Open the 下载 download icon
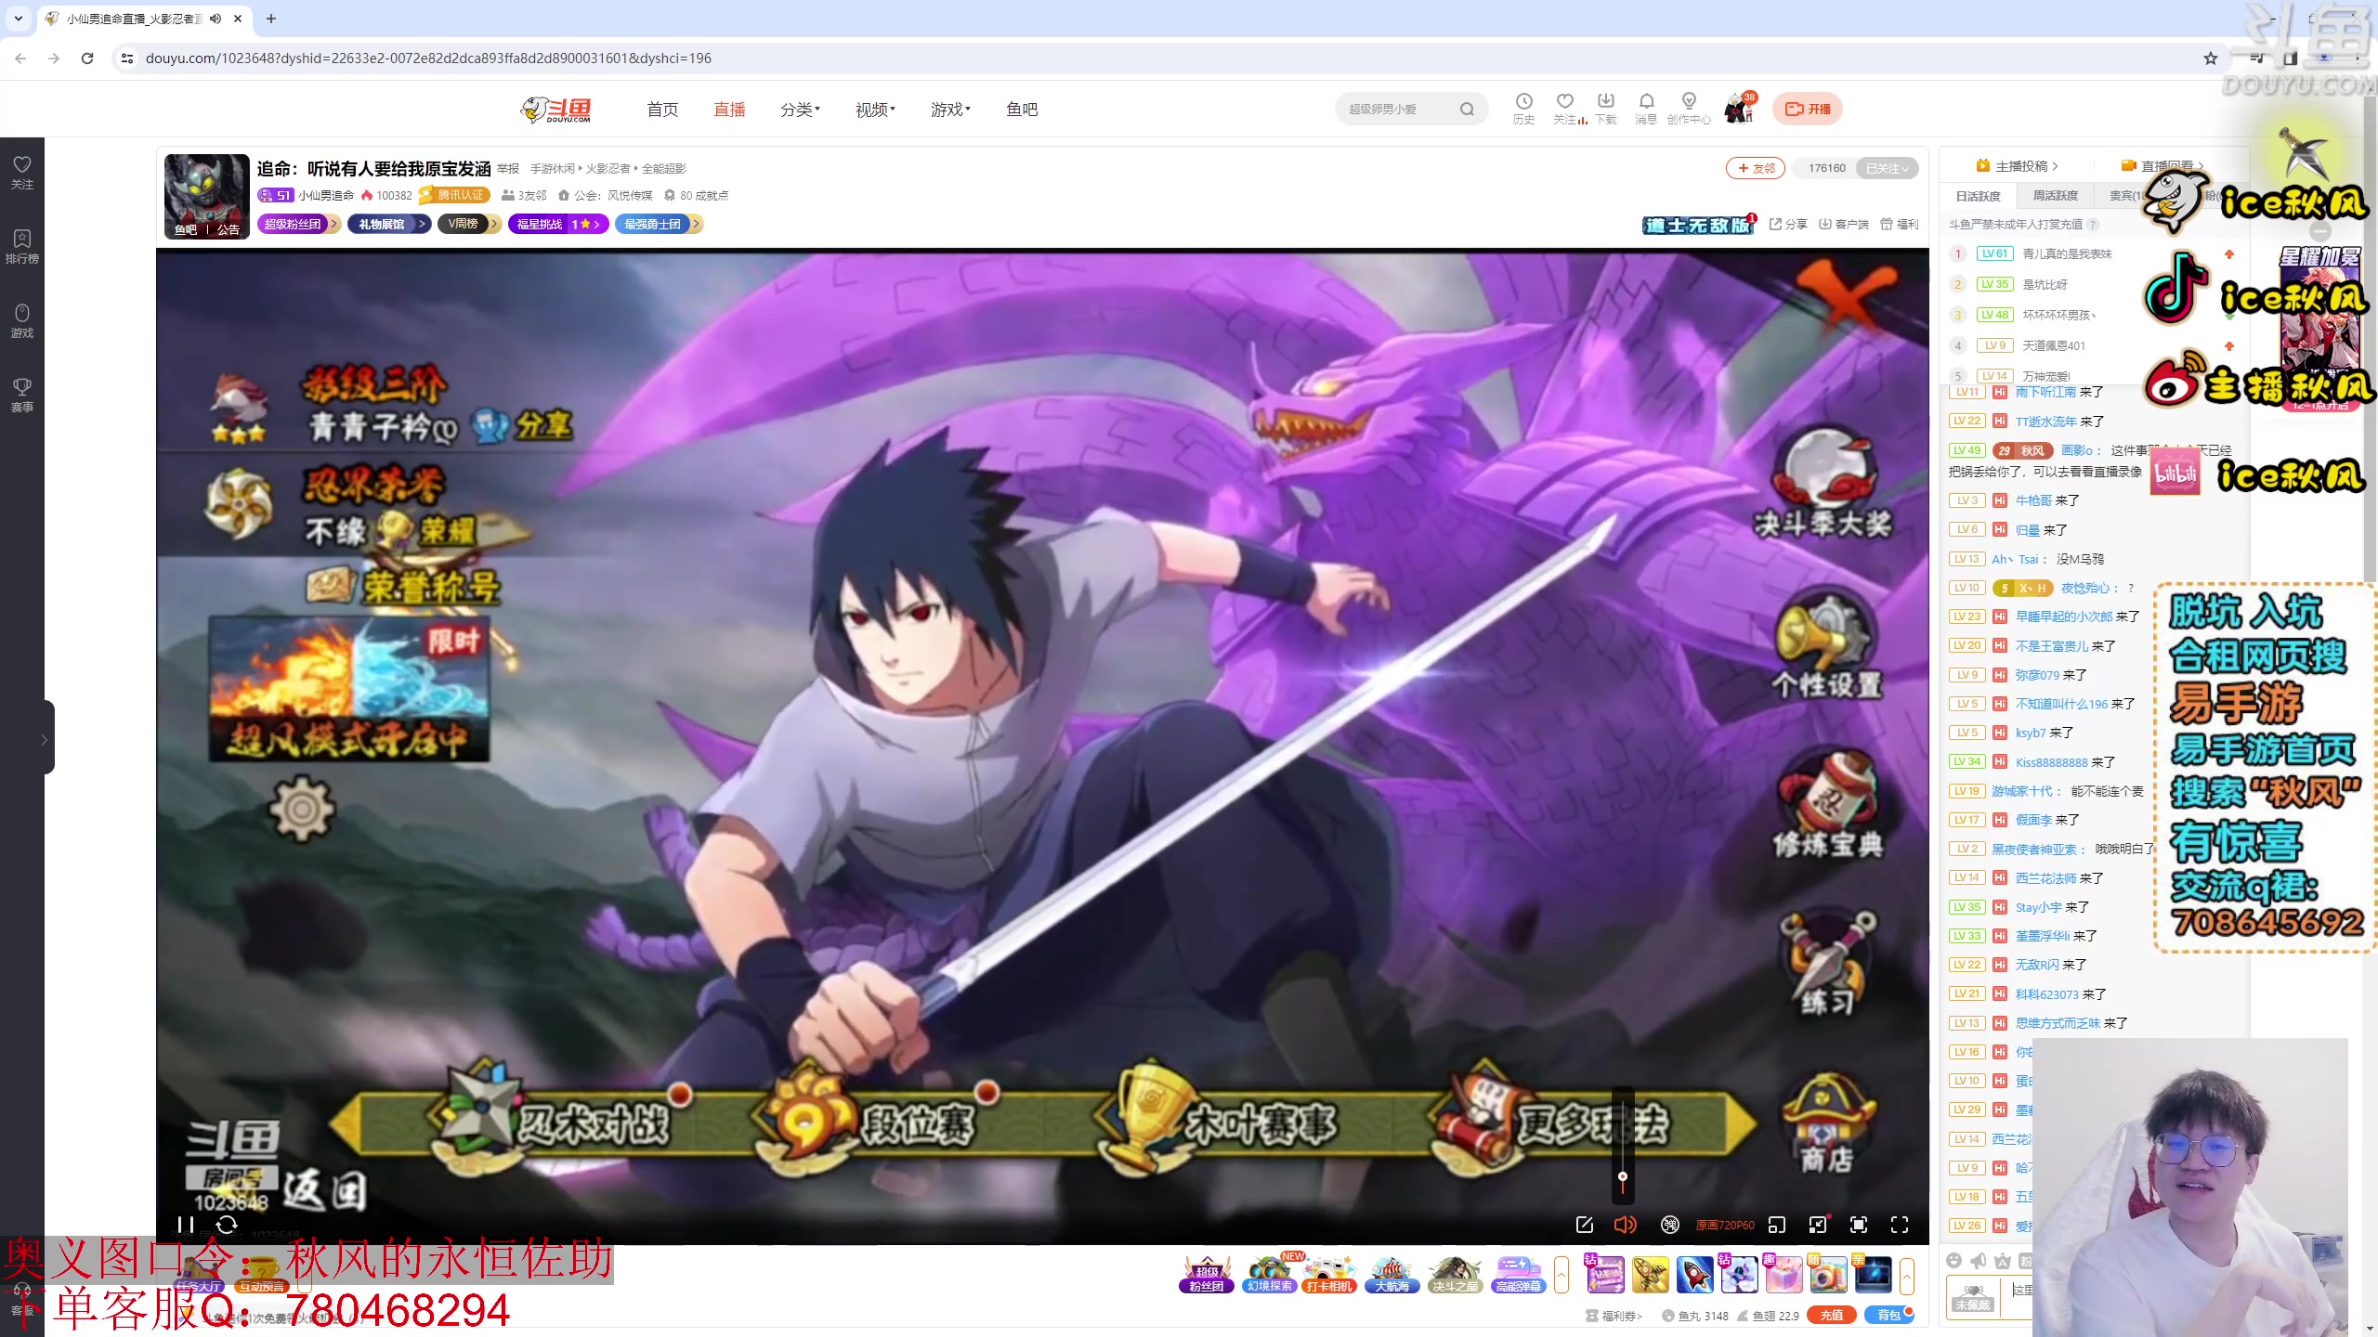 1606,108
